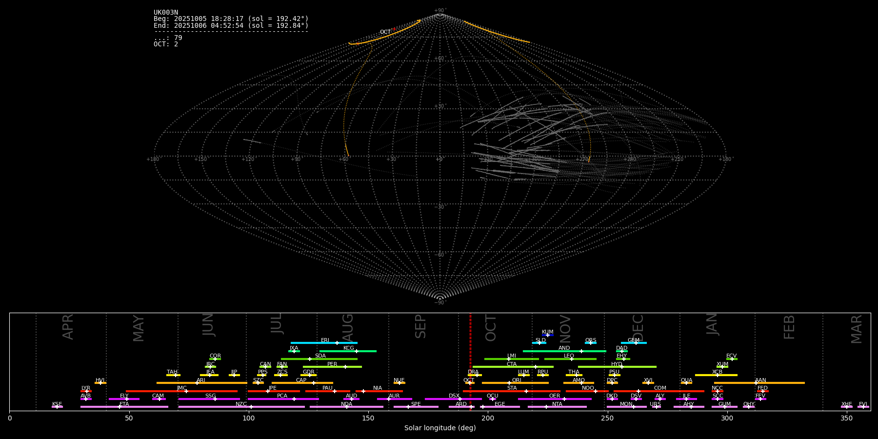Click the CAP shower label
This screenshot has height=439, width=878.
pos(301,380)
